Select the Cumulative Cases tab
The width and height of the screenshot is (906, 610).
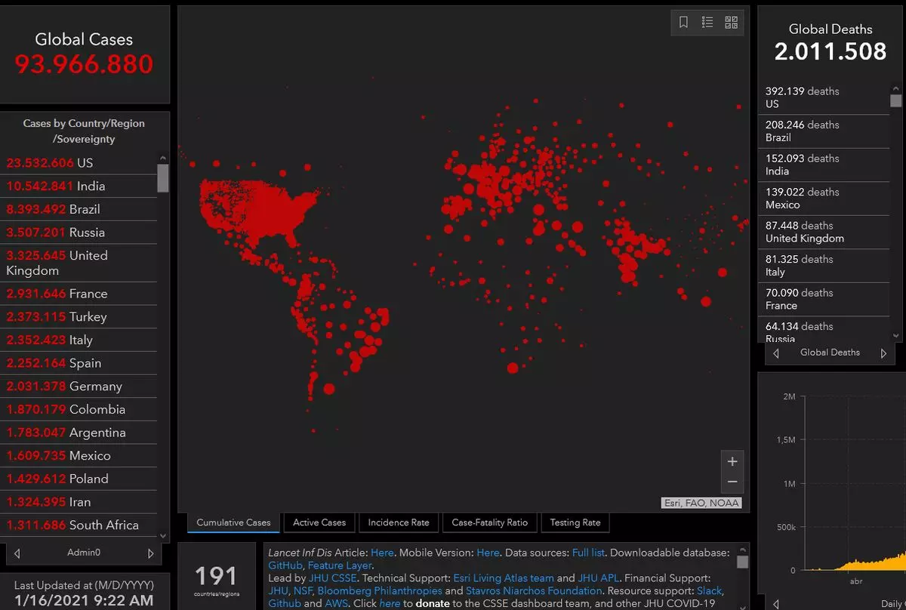pos(233,522)
